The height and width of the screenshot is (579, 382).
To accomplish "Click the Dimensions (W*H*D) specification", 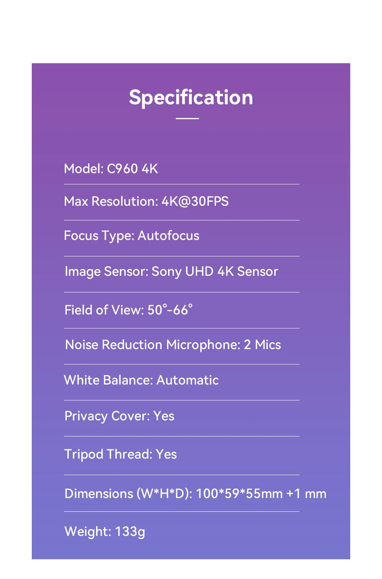I will point(195,494).
